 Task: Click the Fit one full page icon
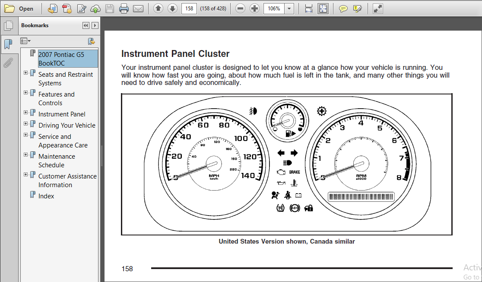[323, 9]
